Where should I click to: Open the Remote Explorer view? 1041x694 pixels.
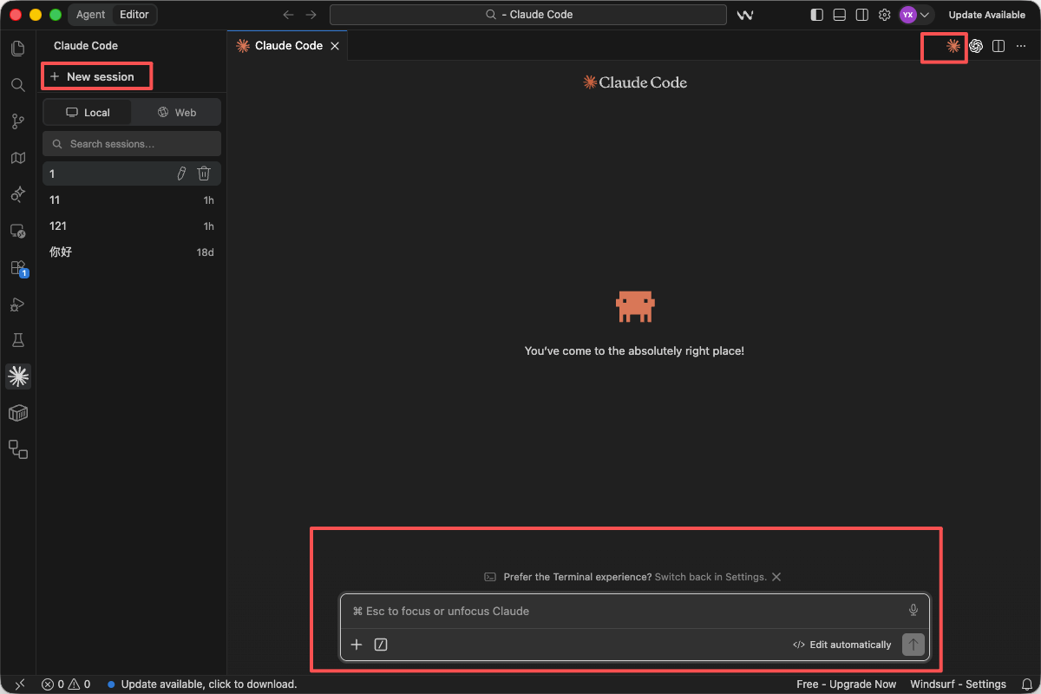[17, 231]
